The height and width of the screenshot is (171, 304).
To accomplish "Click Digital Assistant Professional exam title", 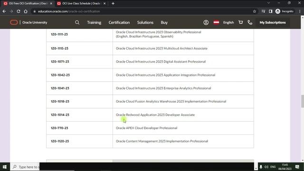I will pos(161,61).
